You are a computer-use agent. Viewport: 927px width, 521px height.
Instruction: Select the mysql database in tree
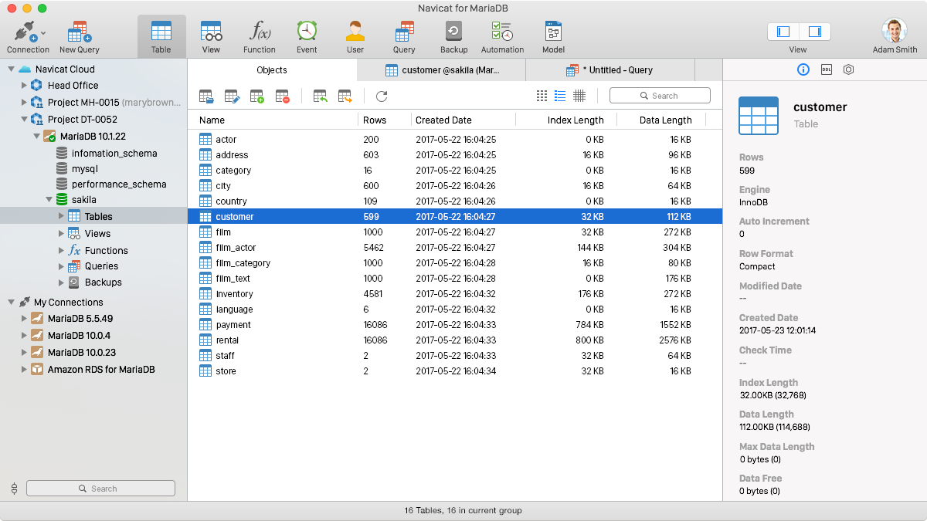tap(85, 168)
